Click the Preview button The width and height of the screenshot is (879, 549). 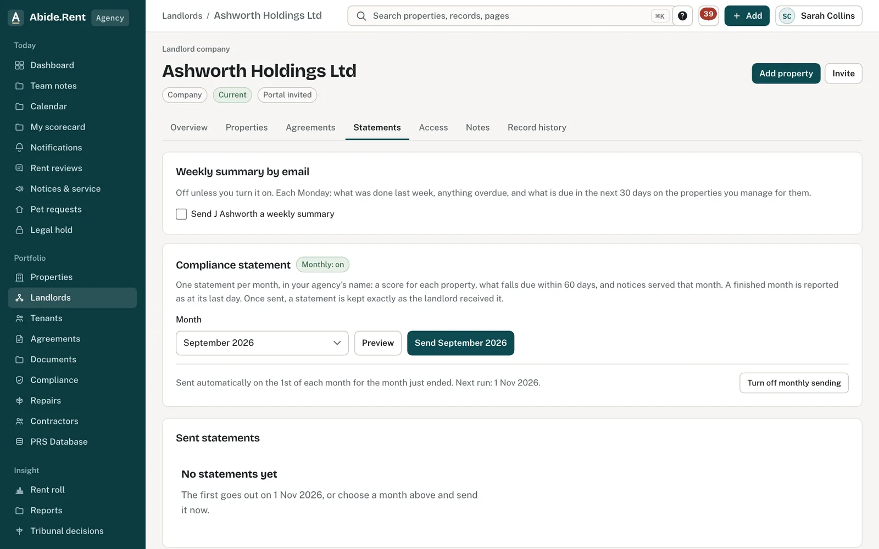tap(378, 343)
